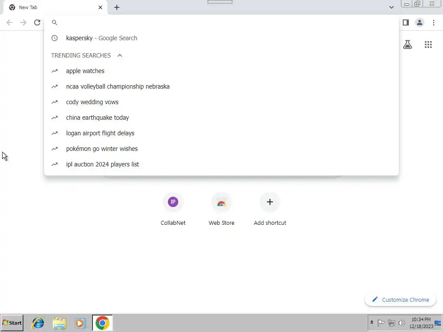
Task: Minimize the Chrome window
Action: [x=407, y=3]
